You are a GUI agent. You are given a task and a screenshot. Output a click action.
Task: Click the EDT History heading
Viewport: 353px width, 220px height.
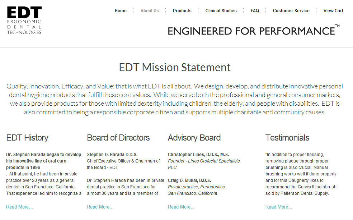pyautogui.click(x=27, y=138)
